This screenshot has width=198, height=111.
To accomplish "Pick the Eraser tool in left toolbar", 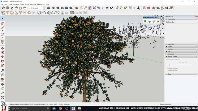I will pyautogui.click(x=2, y=23).
